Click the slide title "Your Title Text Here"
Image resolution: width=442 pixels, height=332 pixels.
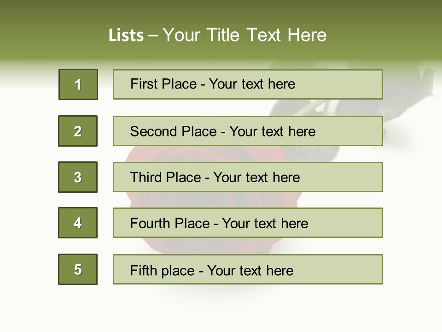[244, 35]
